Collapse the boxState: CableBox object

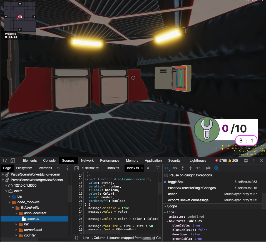click(x=167, y=221)
